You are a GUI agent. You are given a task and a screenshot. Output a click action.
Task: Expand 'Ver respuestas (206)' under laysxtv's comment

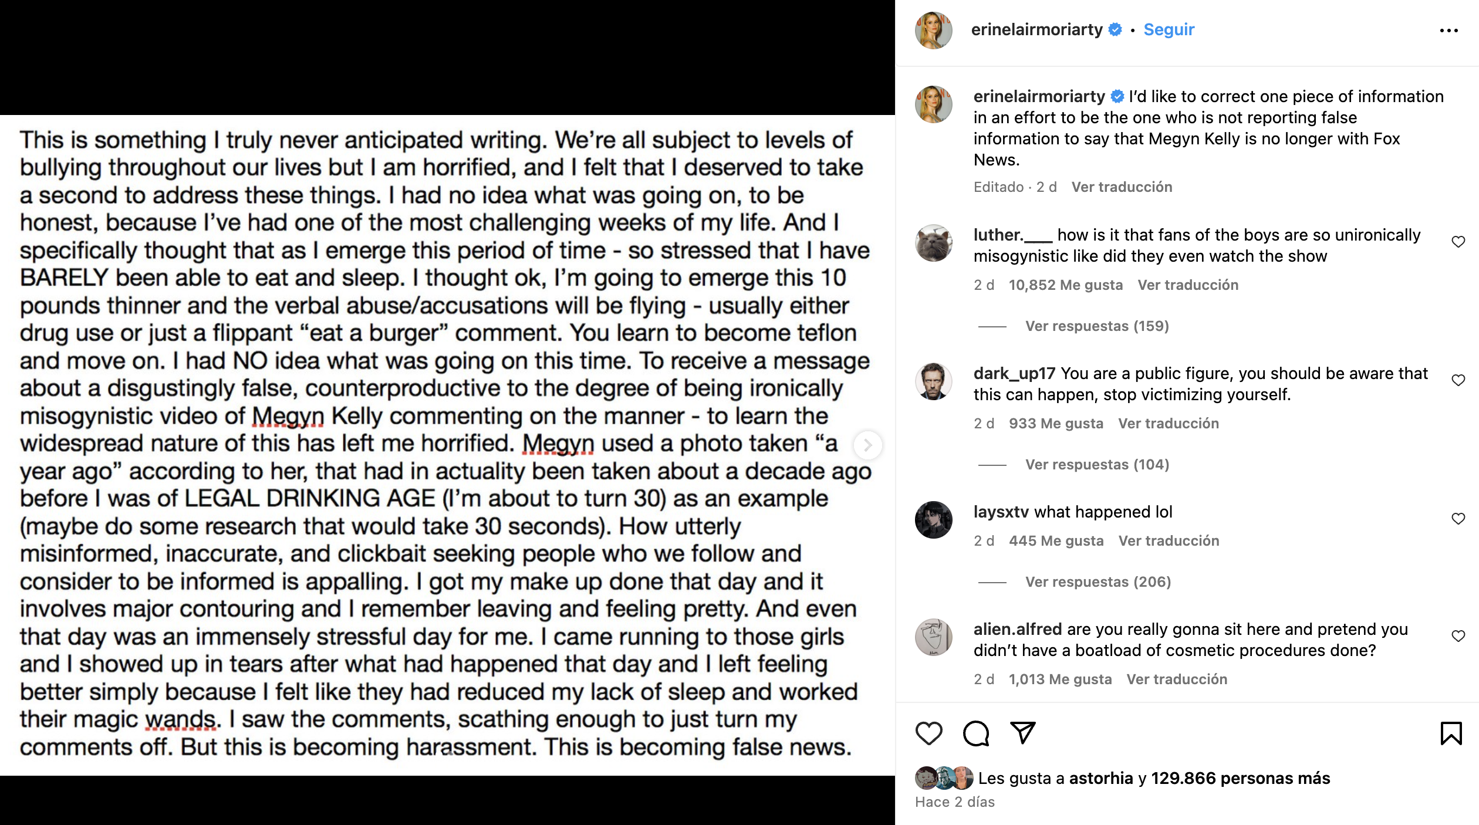click(1099, 581)
